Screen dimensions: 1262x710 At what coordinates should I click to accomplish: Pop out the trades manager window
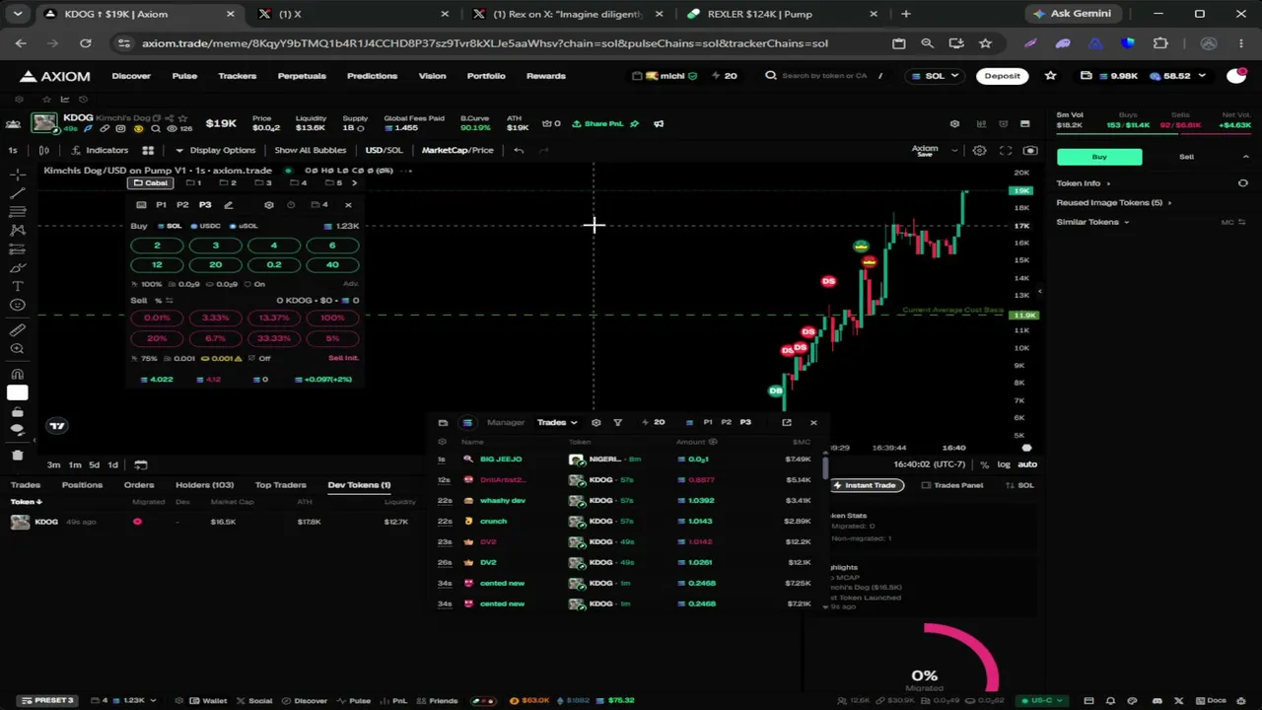[x=787, y=422]
